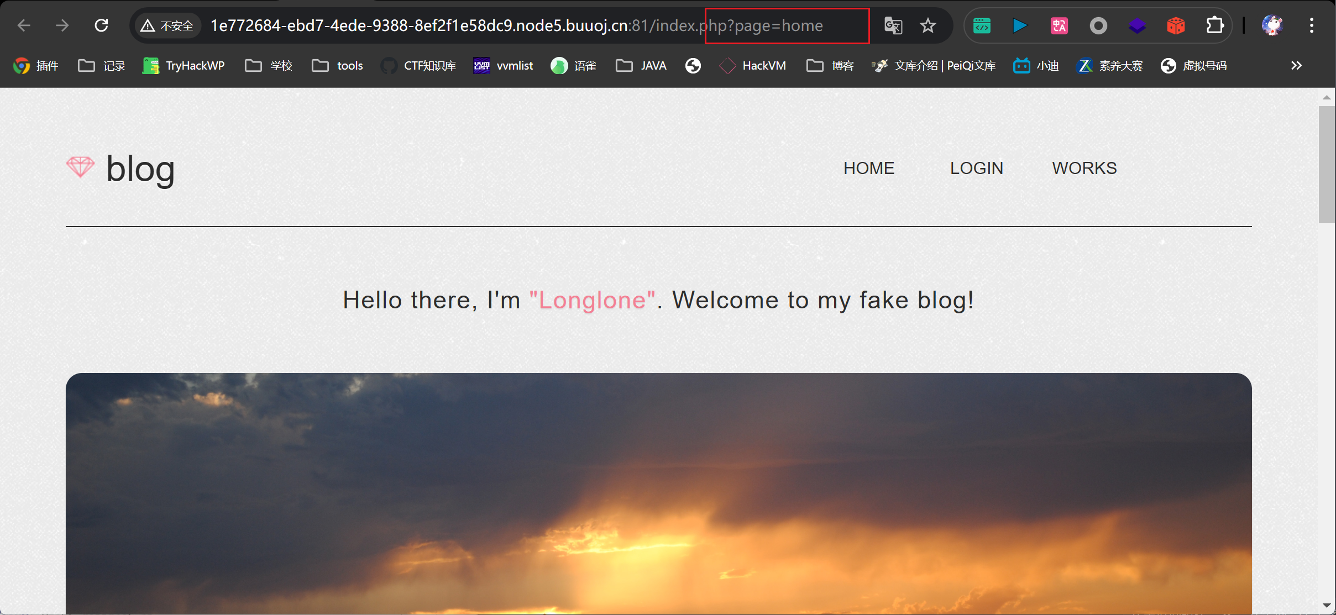The height and width of the screenshot is (615, 1336).
Task: Click the pink translate extension icon
Action: click(1059, 25)
